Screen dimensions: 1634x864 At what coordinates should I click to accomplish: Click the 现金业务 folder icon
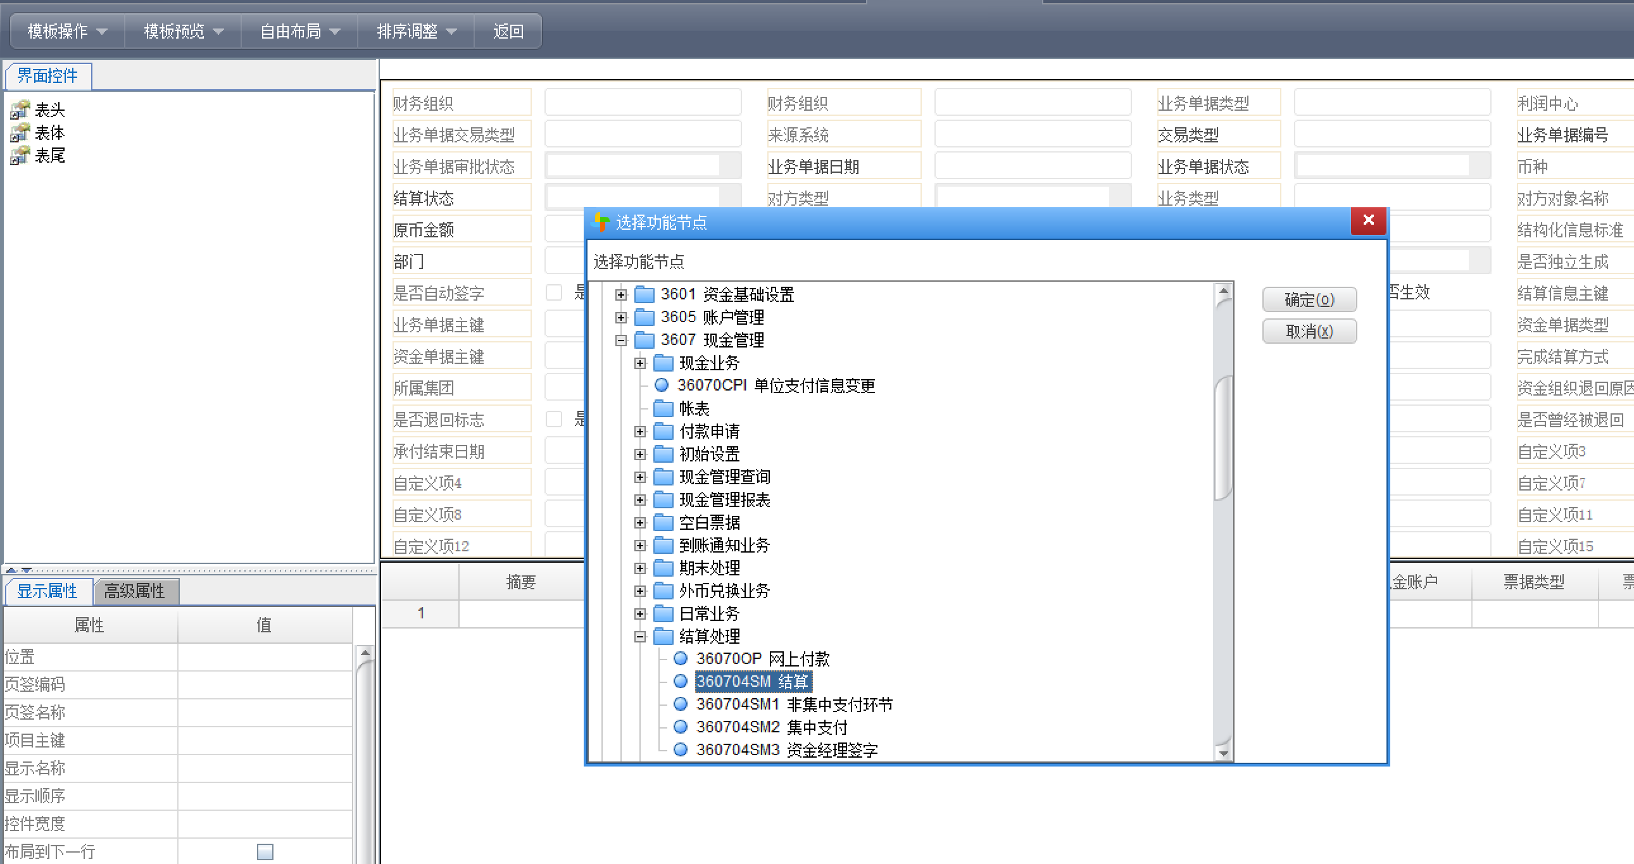tap(663, 363)
